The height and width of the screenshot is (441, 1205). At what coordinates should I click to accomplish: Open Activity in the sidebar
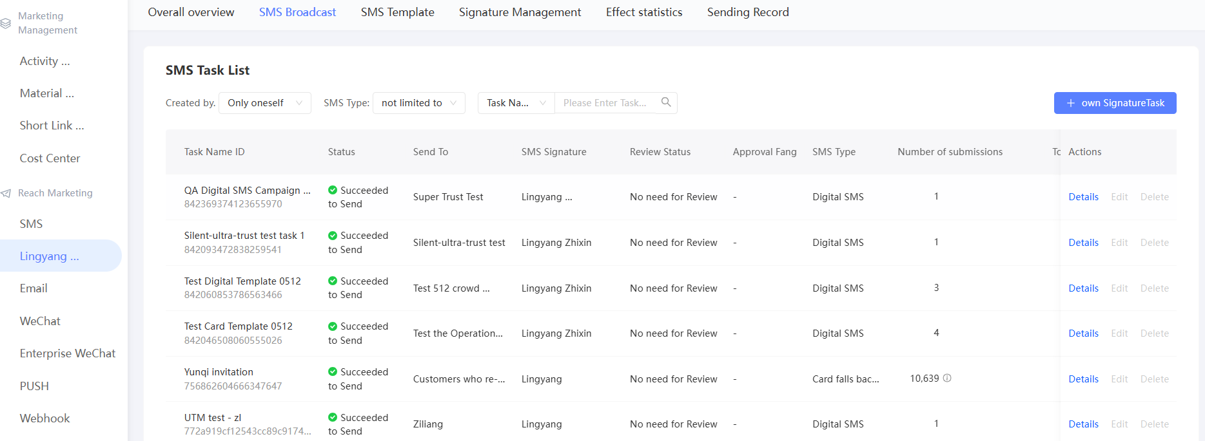click(x=45, y=61)
